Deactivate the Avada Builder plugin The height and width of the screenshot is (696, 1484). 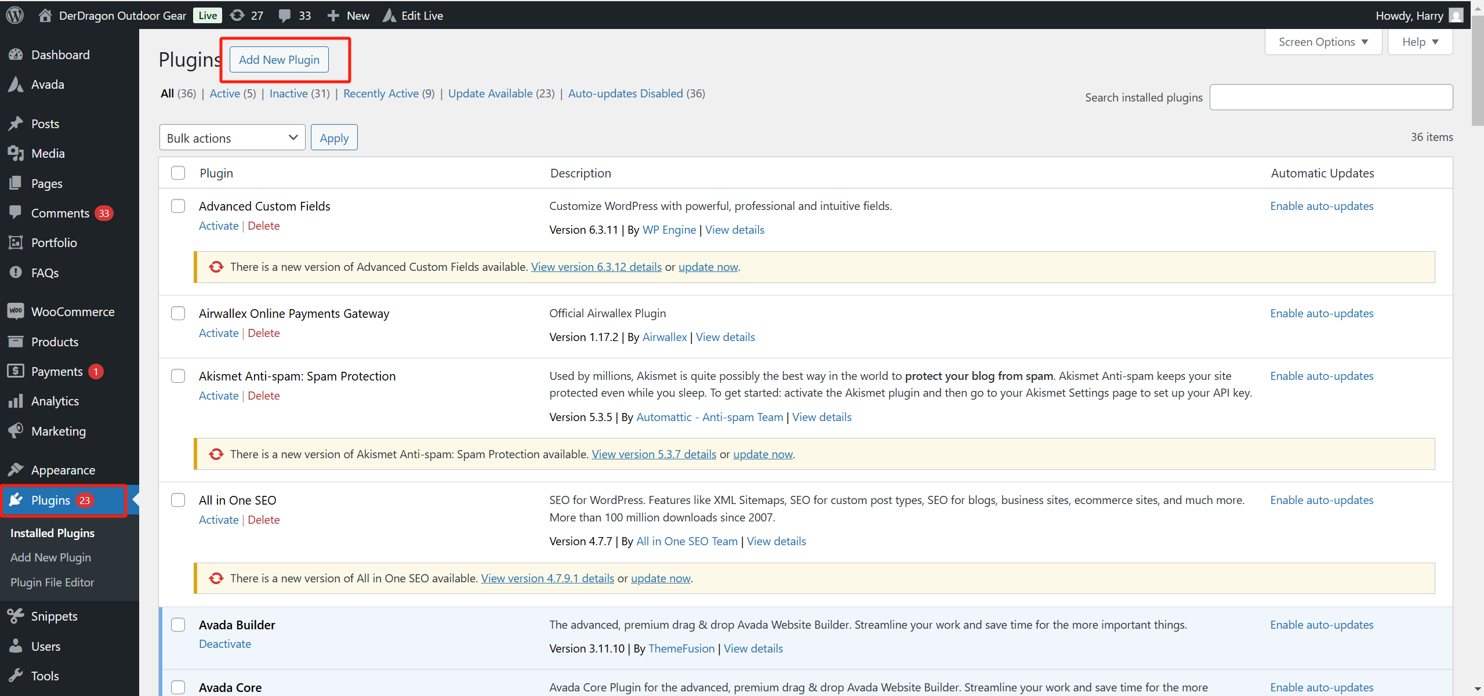point(224,644)
